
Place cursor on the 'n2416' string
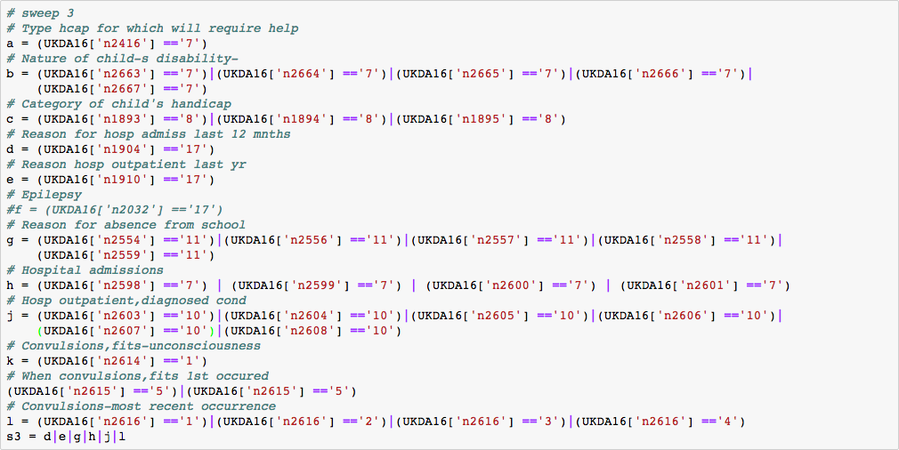pos(115,43)
